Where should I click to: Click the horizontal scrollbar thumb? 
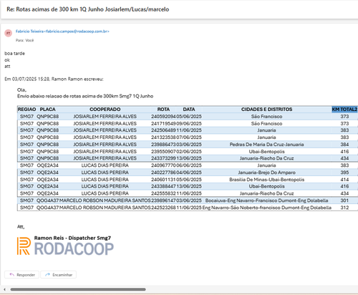[78, 289]
